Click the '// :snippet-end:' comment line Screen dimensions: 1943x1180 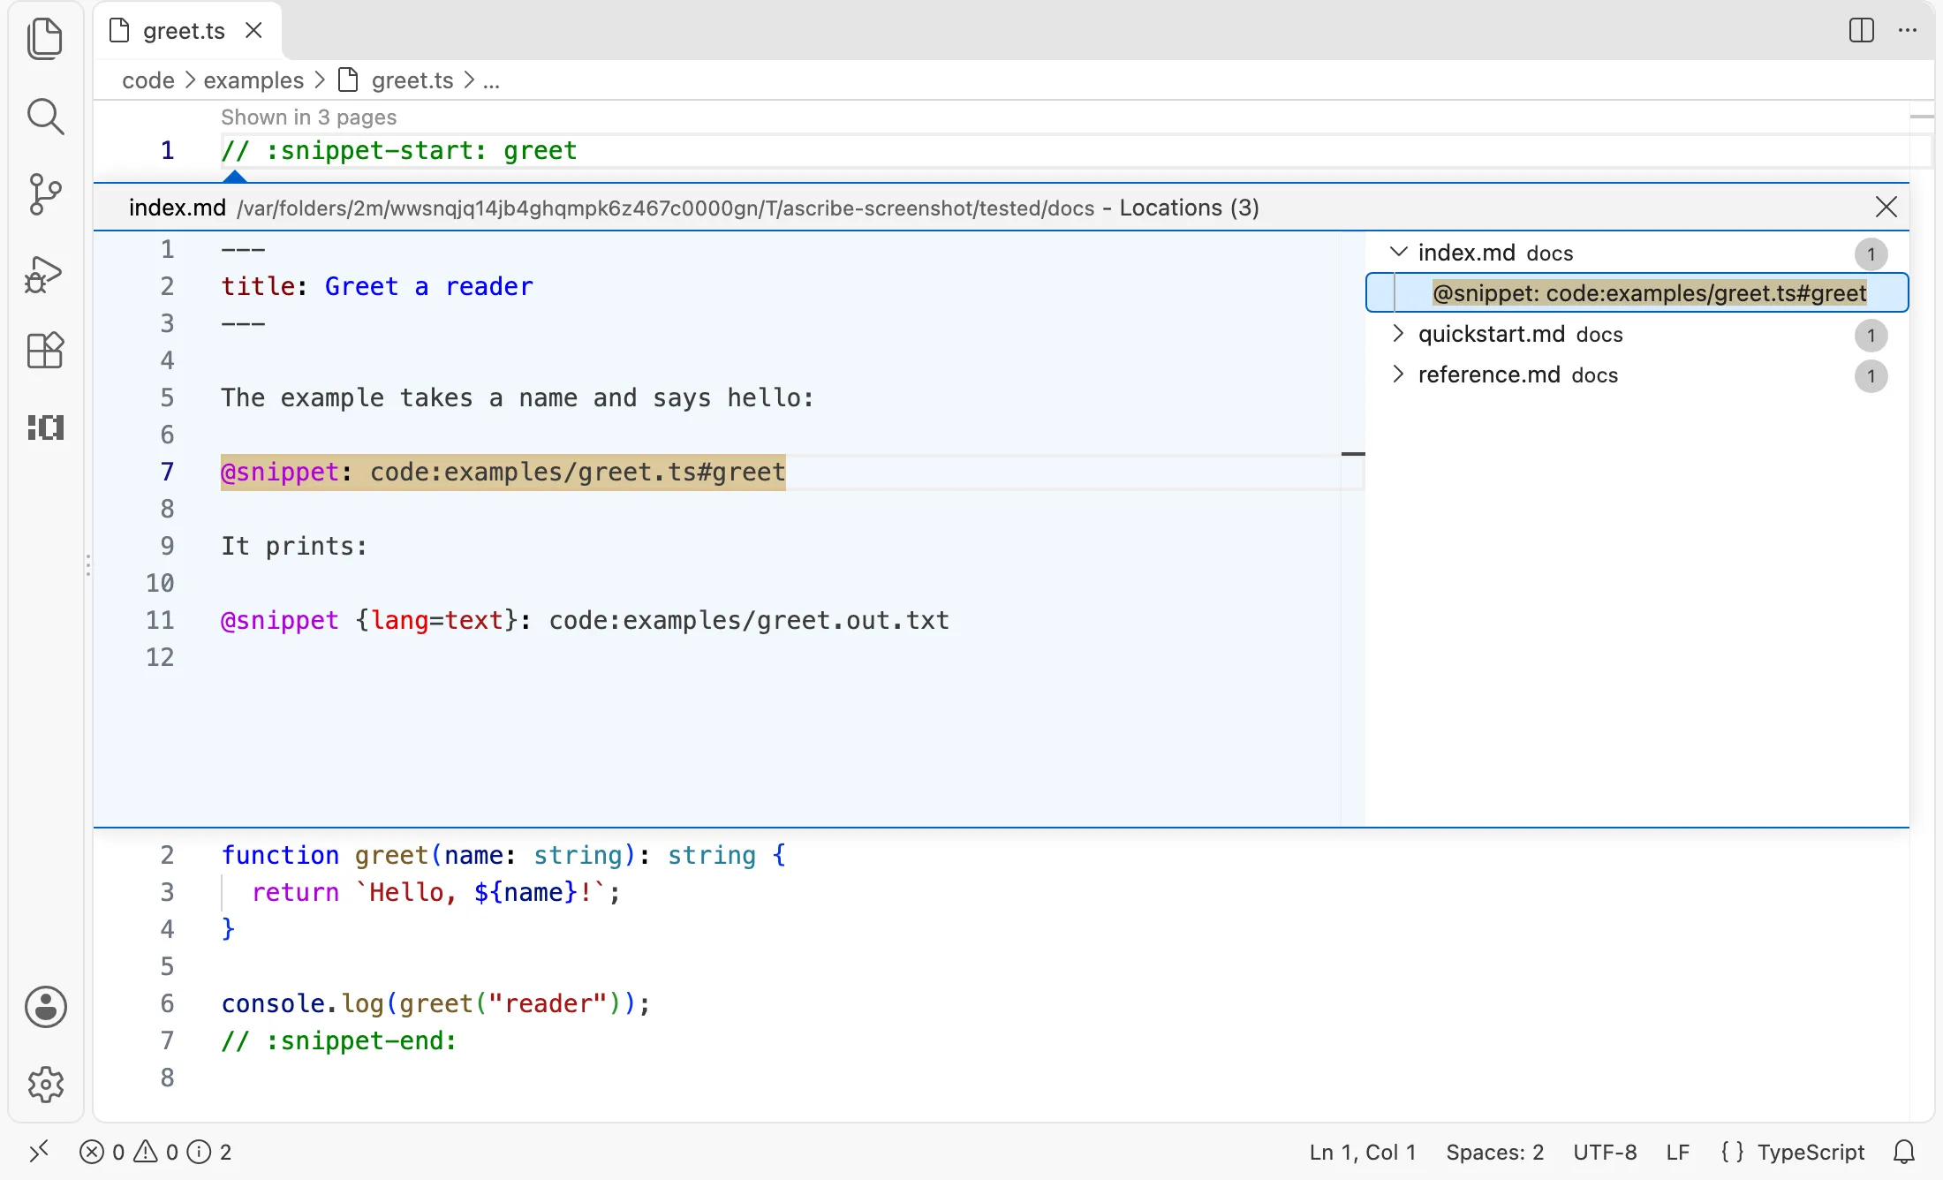pos(339,1040)
